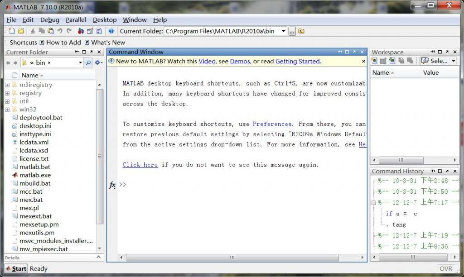Collapse the 12-12-7 7:17 history session
This screenshot has width=464, height=277.
(373, 203)
